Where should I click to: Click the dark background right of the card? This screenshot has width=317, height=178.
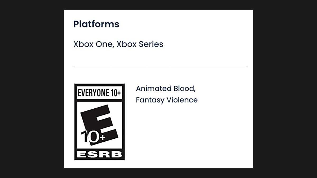[285, 89]
